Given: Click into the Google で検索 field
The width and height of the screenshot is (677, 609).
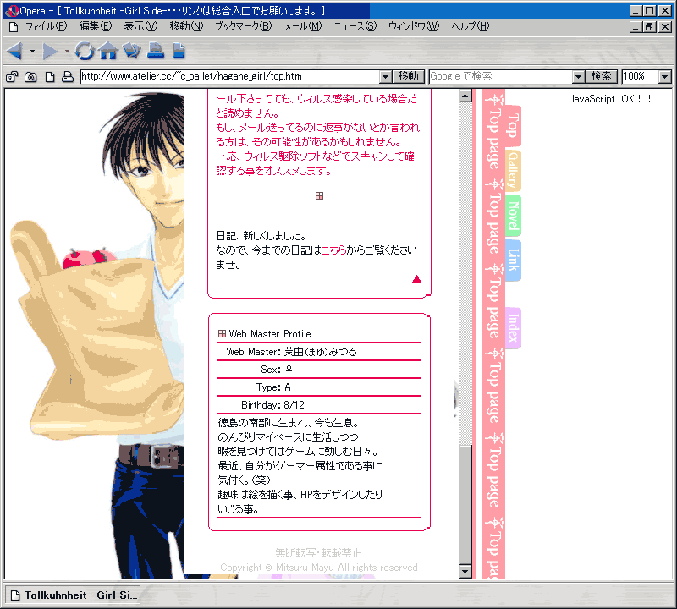Looking at the screenshot, I should pos(500,76).
